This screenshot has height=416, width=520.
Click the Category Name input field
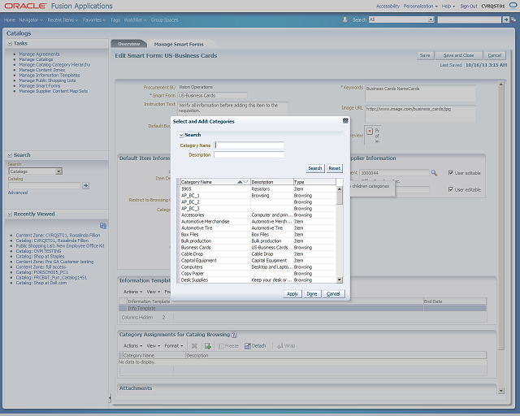(249, 145)
